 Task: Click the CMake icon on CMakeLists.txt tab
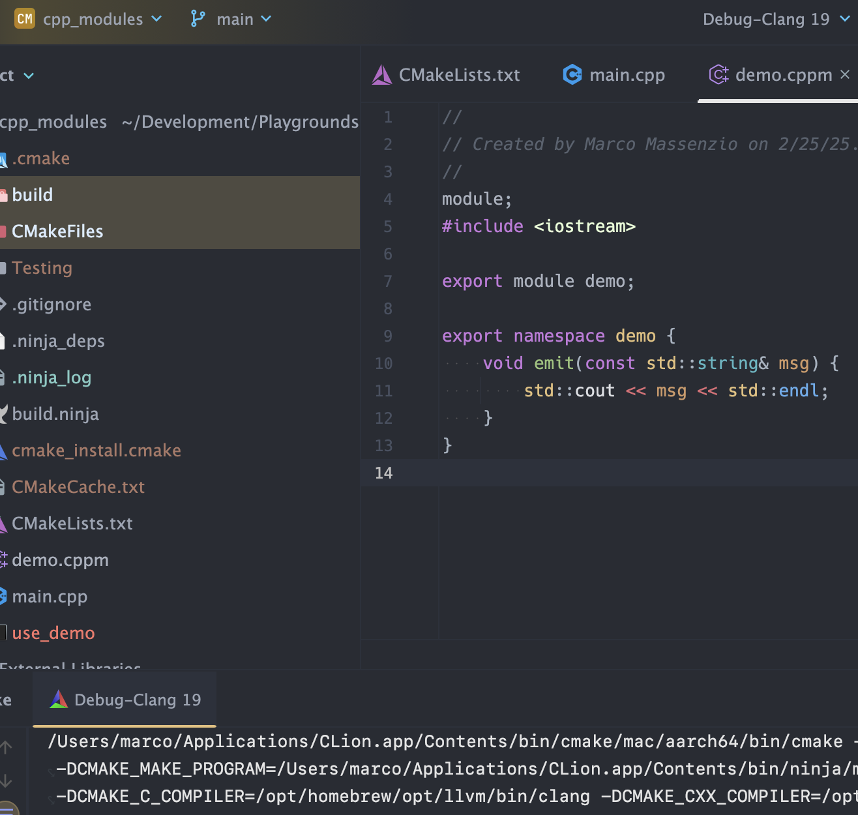[x=382, y=75]
